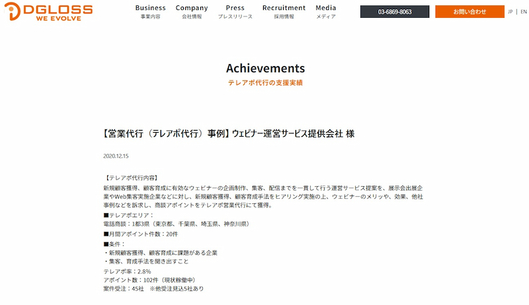Click the 新規顧客獲得、顧客育成に課題がある企業 bullet
The height and width of the screenshot is (305, 529).
161,253
